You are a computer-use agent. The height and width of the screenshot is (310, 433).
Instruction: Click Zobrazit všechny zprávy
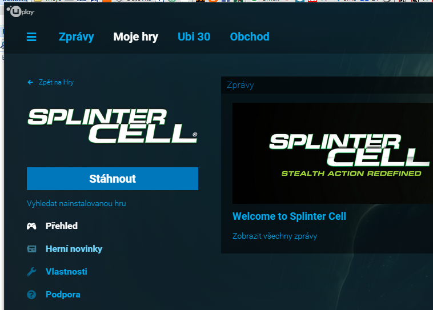tap(274, 236)
